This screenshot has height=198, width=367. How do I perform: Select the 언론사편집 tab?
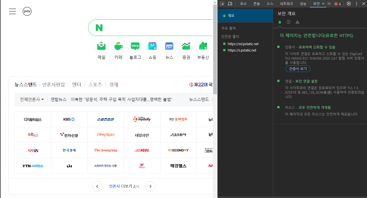(x=53, y=84)
